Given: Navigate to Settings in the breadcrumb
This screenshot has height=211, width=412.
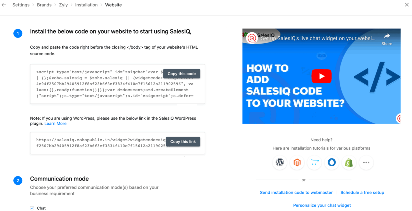Looking at the screenshot, I should click(x=21, y=5).
